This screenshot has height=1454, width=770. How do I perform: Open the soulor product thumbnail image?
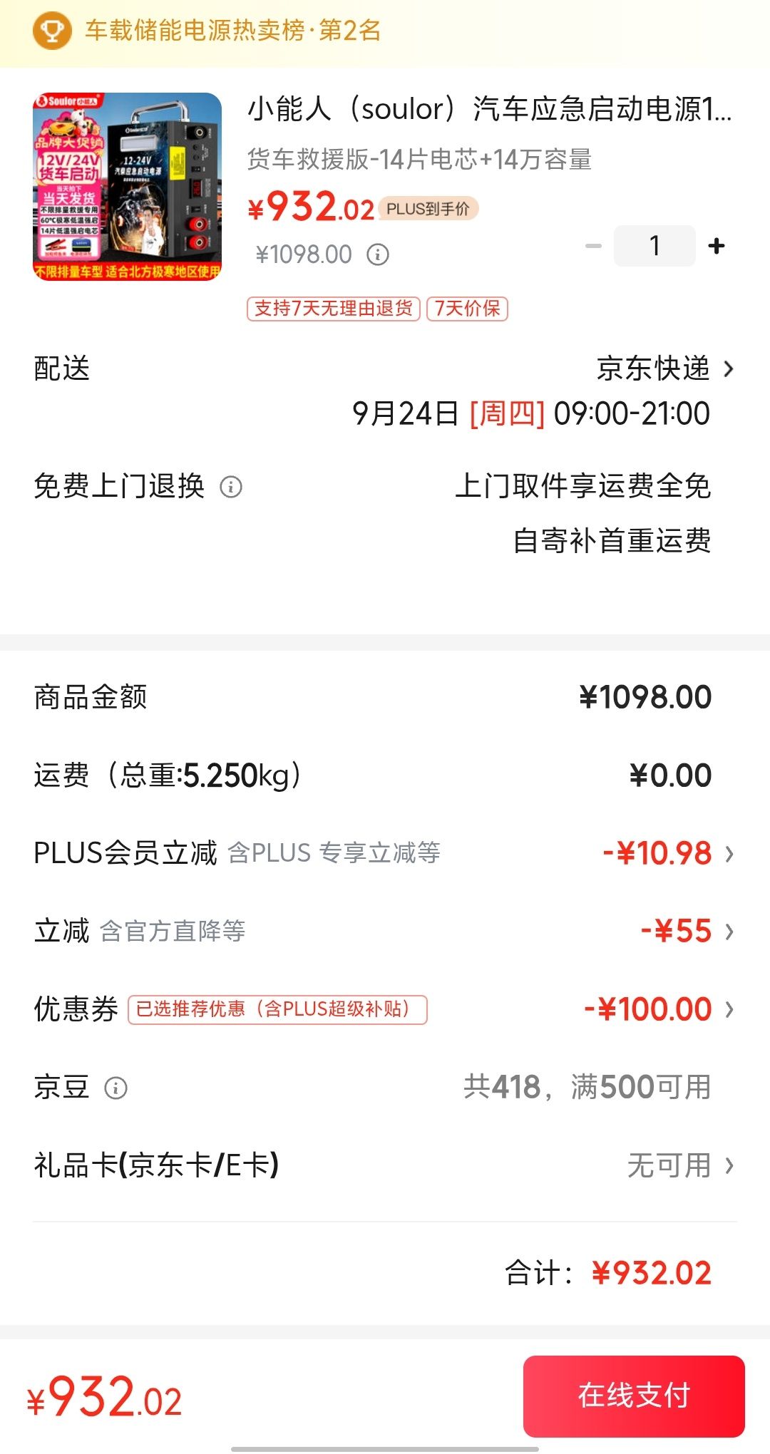127,187
